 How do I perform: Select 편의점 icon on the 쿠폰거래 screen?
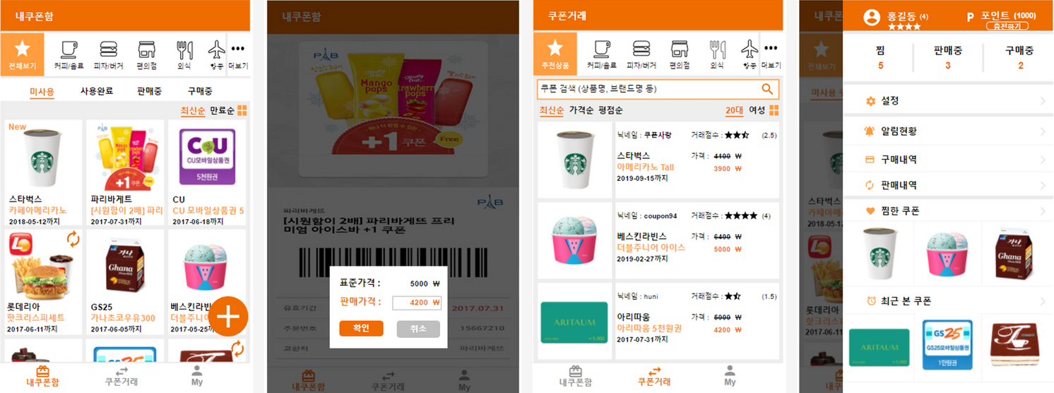[679, 49]
